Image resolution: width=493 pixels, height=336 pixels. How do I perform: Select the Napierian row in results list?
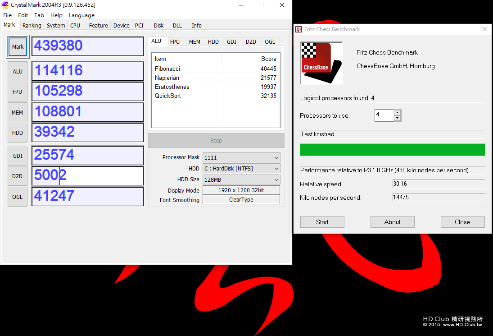click(216, 78)
